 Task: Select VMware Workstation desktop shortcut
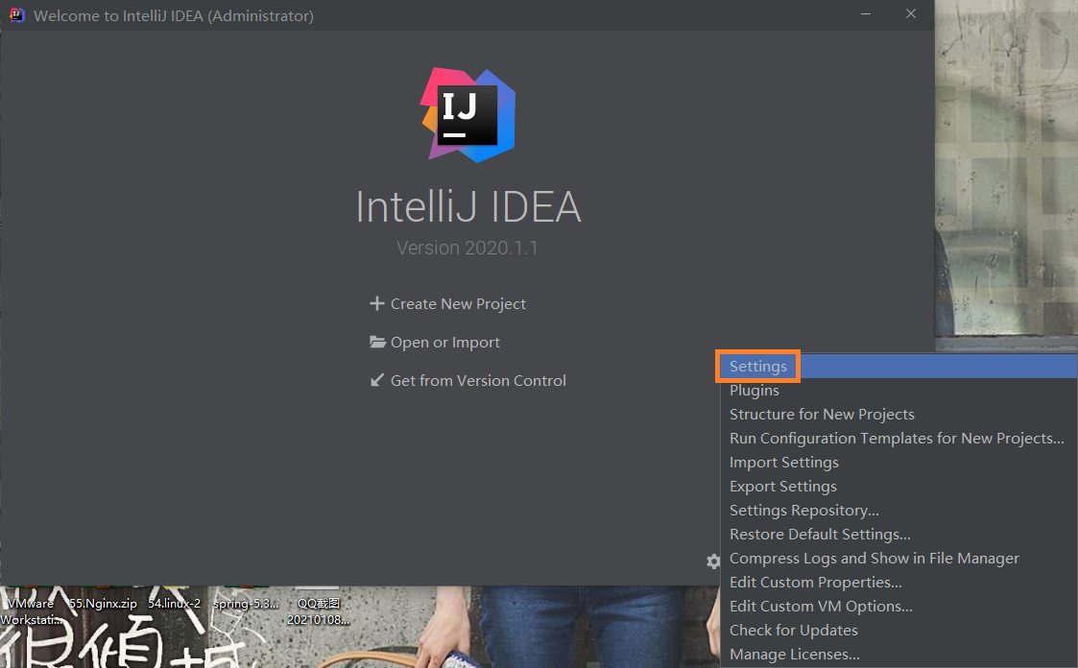[x=31, y=611]
